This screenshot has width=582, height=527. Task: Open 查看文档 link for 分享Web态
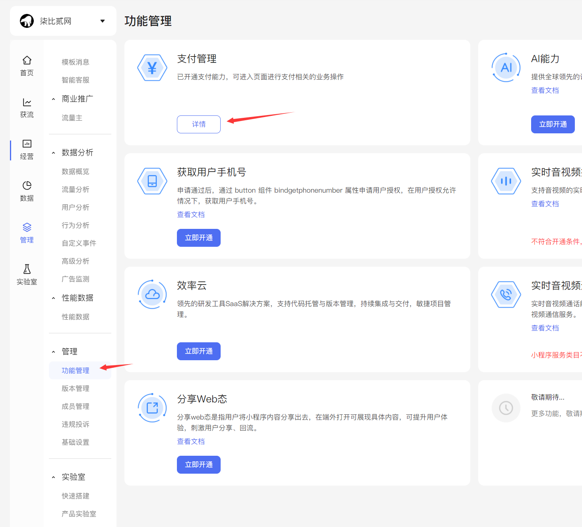(191, 441)
